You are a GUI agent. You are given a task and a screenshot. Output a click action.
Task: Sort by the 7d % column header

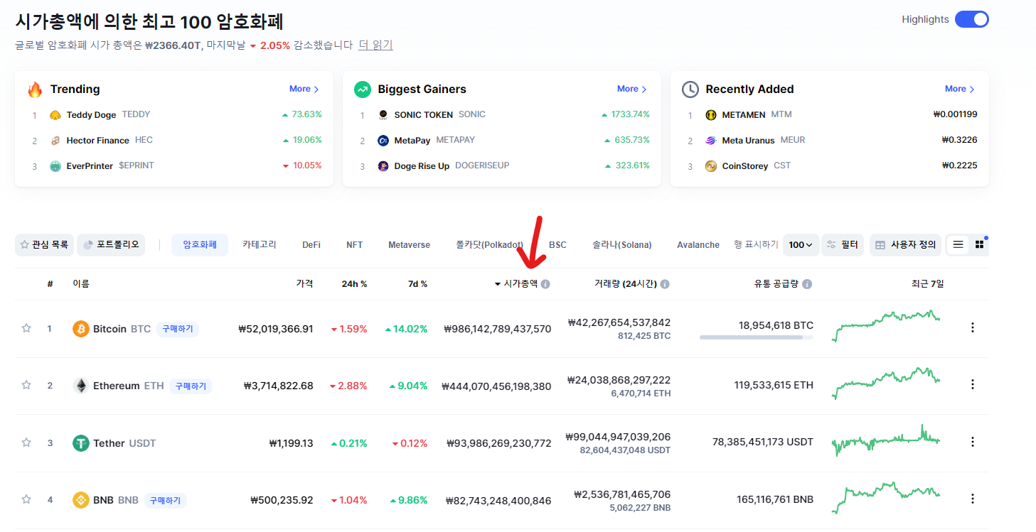pos(417,284)
